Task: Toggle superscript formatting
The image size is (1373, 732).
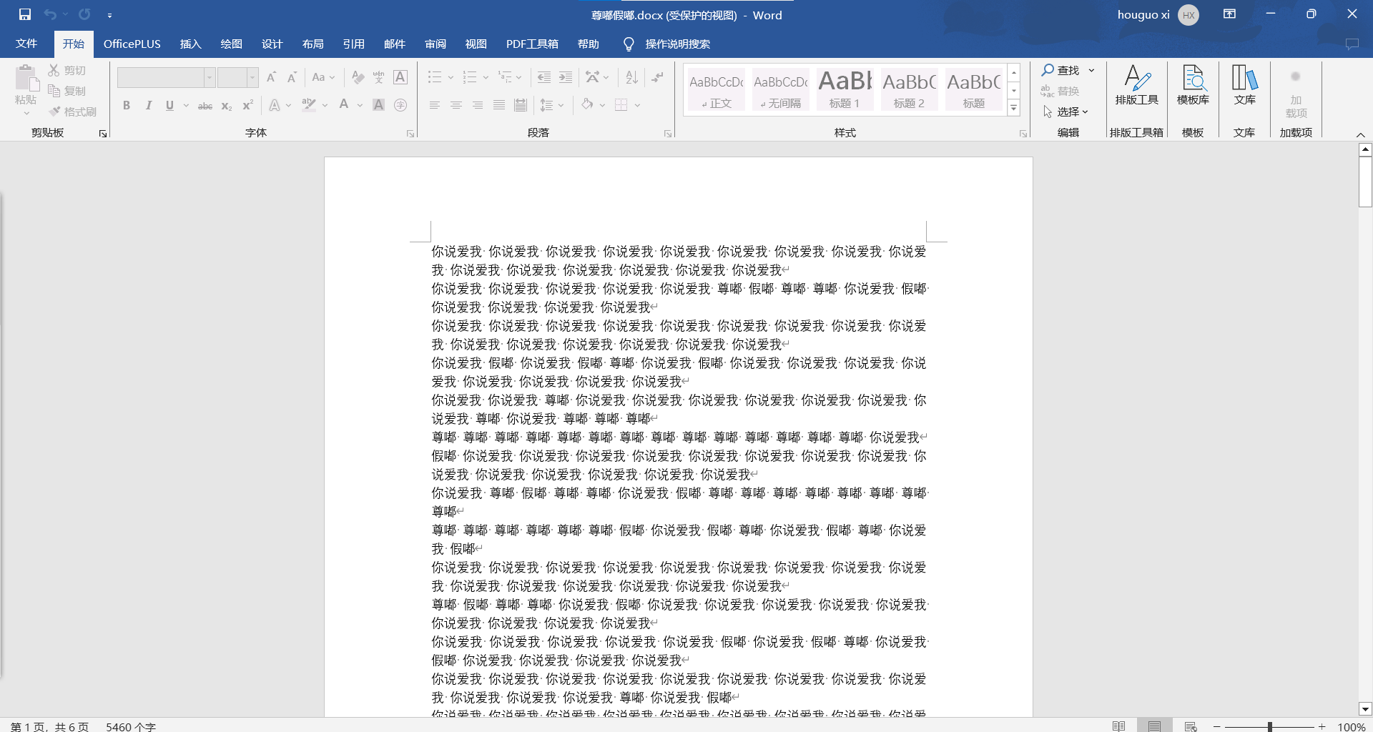Action: pyautogui.click(x=247, y=105)
